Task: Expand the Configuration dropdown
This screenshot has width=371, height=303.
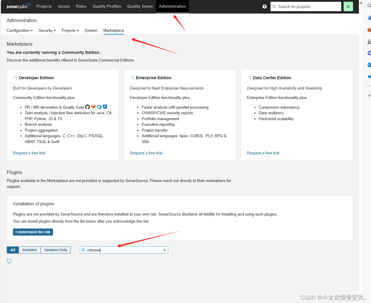Action: [x=20, y=30]
